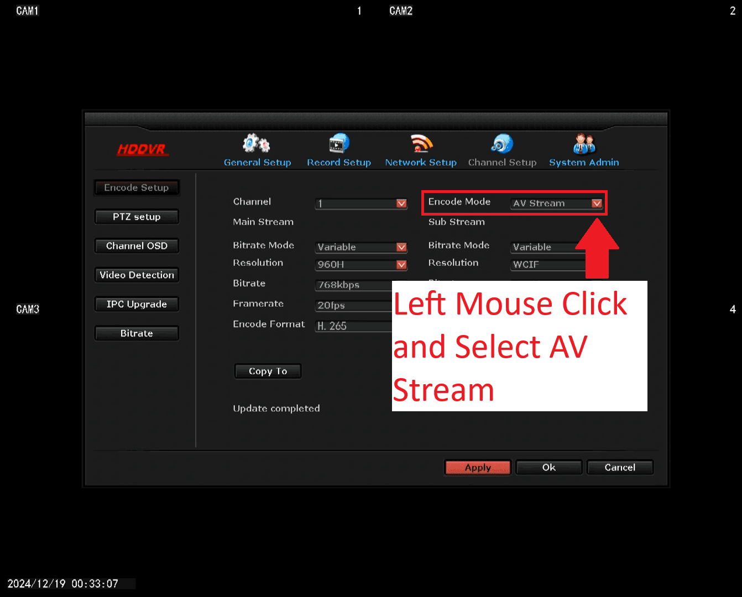Open Channel Setup camera icon
Viewport: 742px width, 597px height.
(x=502, y=144)
